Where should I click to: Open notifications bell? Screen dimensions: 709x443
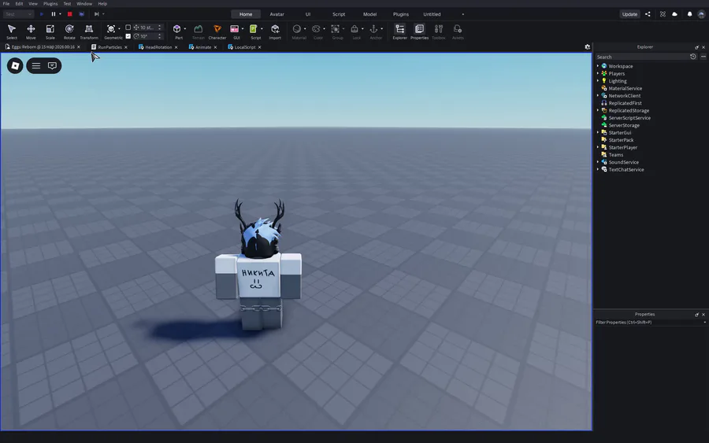[689, 14]
